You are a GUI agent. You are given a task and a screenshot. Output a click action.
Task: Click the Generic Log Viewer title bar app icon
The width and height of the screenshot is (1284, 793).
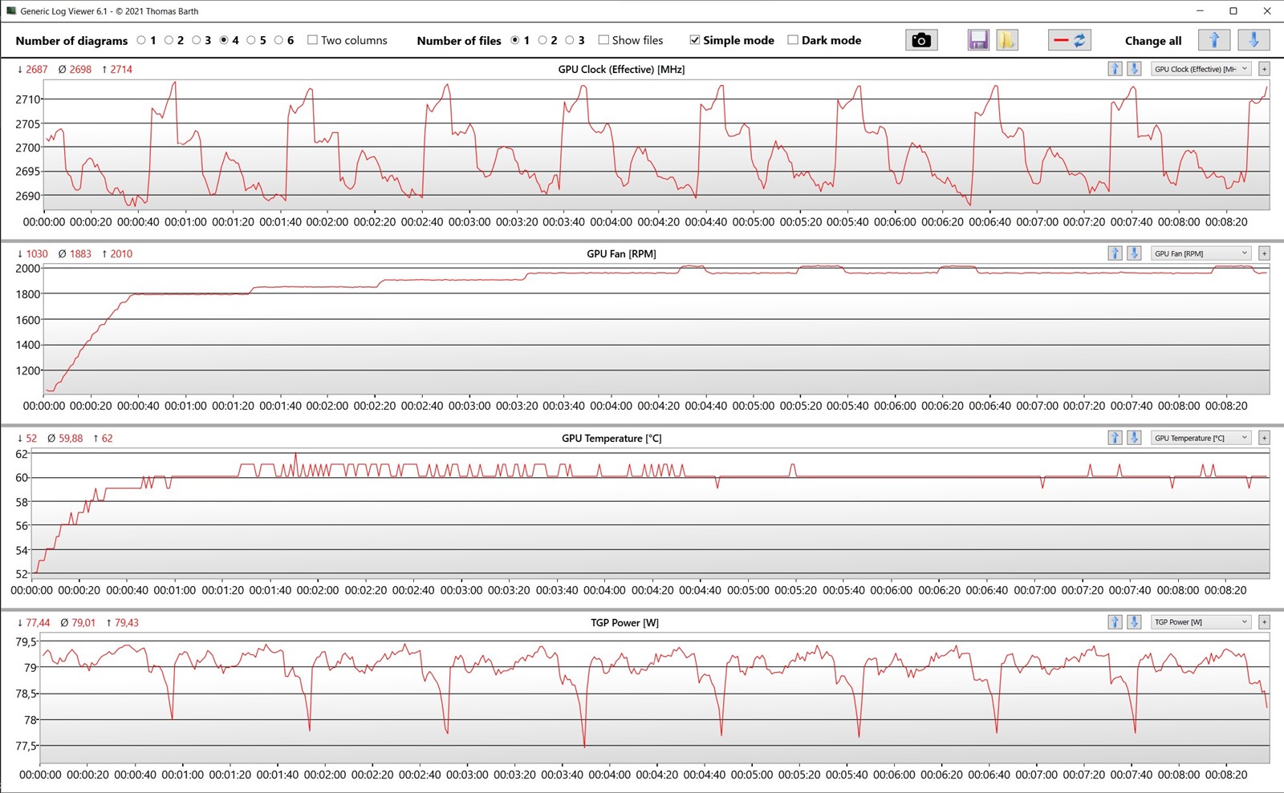[11, 11]
